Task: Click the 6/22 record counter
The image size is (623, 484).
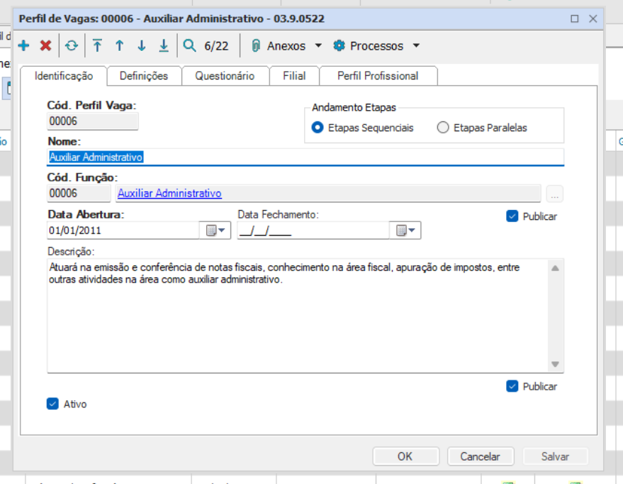Action: click(x=217, y=46)
